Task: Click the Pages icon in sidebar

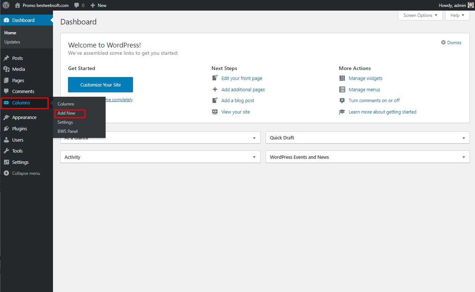Action: [x=6, y=80]
